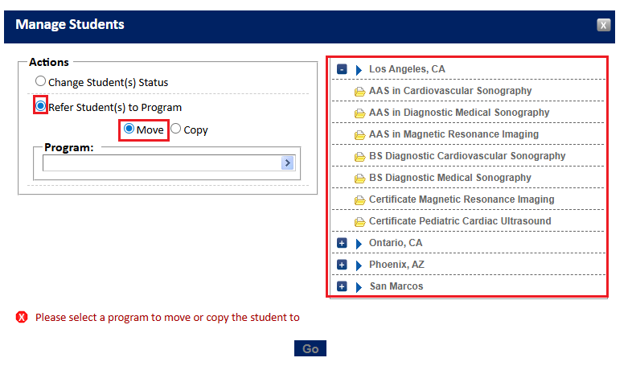Select the Change Student(s) Status radio button
This screenshot has height=366, width=632.
(x=40, y=81)
